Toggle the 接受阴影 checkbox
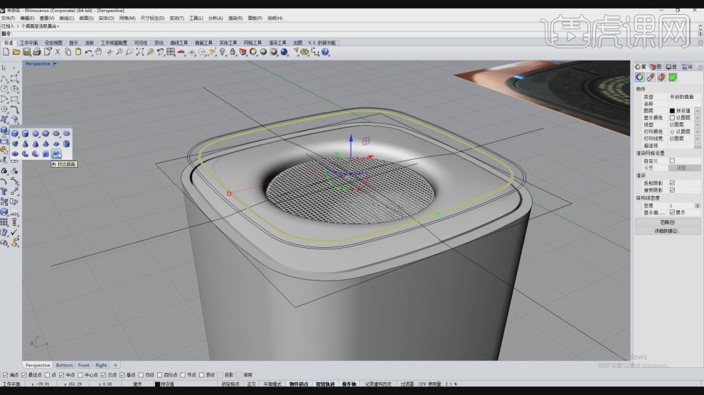Viewport: 704px width, 395px height. (672, 190)
